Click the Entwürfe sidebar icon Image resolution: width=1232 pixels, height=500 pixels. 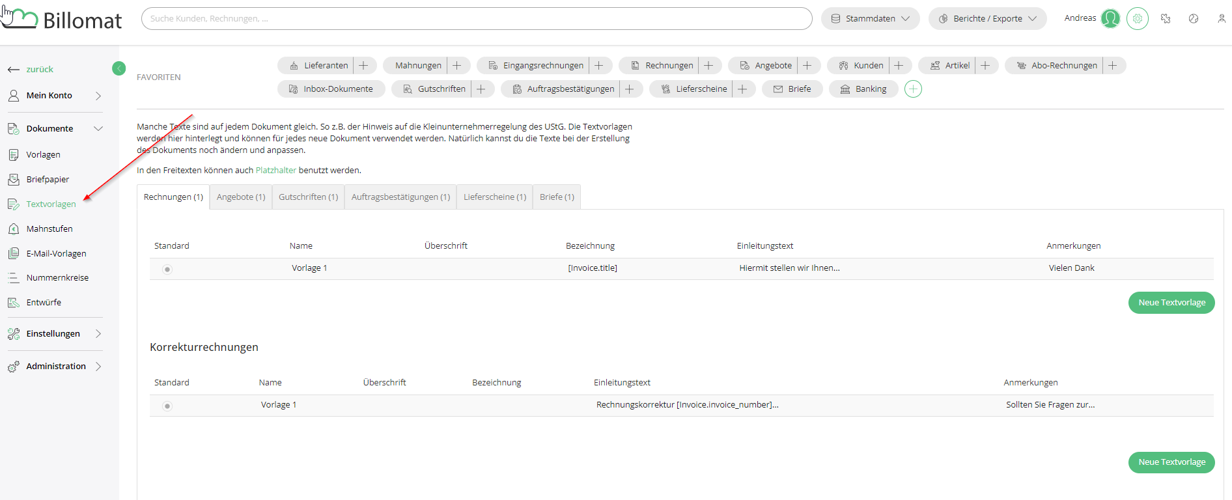[14, 303]
